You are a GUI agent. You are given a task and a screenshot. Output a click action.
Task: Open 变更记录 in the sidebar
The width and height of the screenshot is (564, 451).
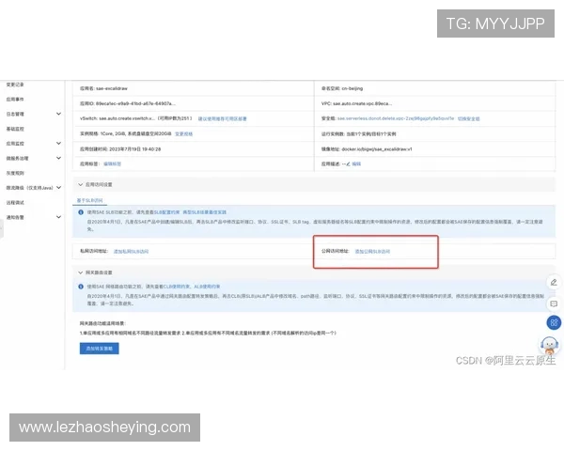tap(14, 84)
